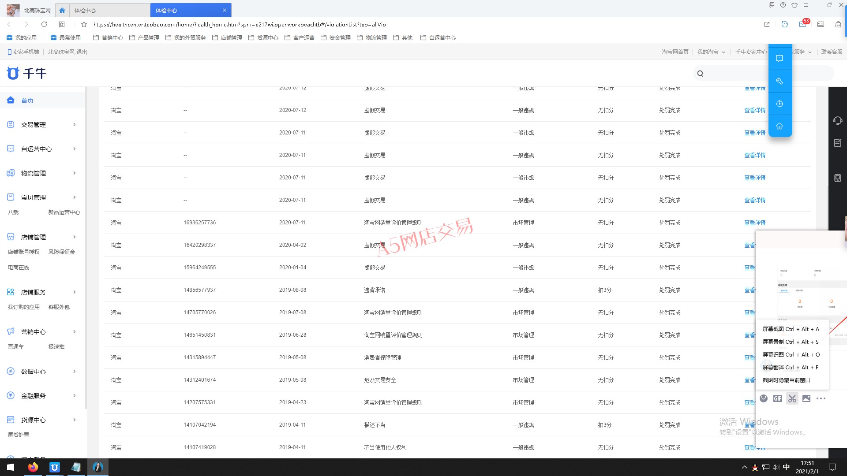The height and width of the screenshot is (476, 847).
Task: Bookmark page with the star icon
Action: (x=84, y=24)
